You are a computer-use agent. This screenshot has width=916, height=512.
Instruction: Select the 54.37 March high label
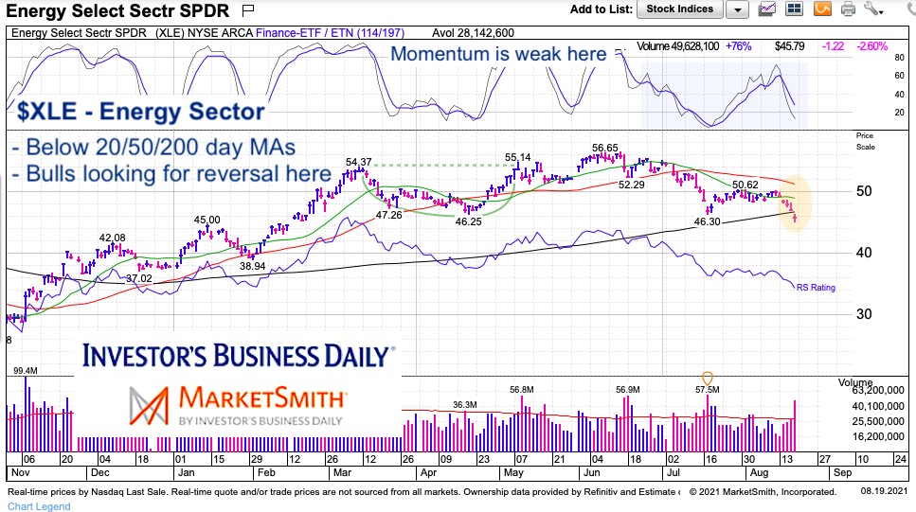(359, 162)
